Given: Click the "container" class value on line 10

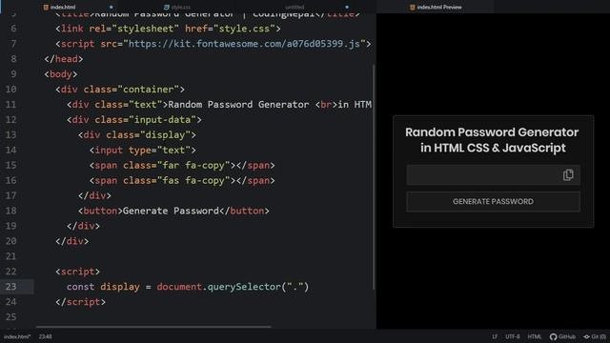Looking at the screenshot, I should point(149,90).
